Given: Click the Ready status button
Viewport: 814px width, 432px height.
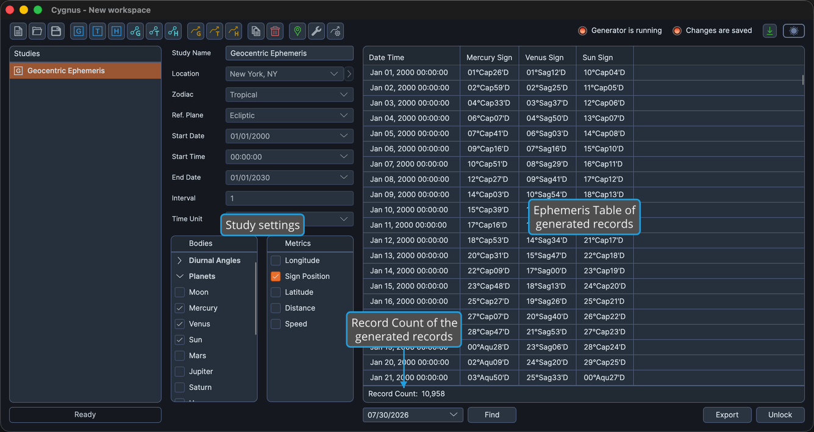Looking at the screenshot, I should pos(85,415).
